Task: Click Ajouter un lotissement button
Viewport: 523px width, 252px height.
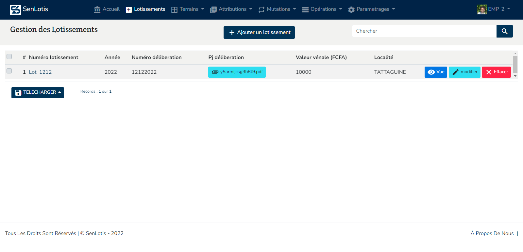Action: pos(259,33)
